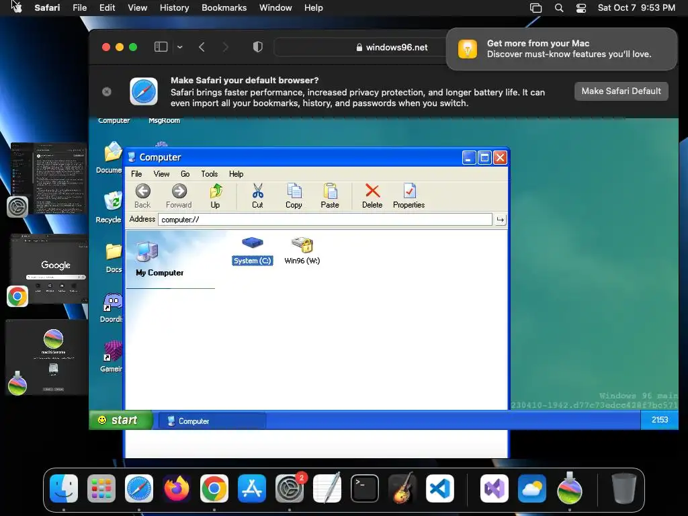This screenshot has height=516, width=688.
Task: Click the Stage Manager window icon in menu bar
Action: click(x=535, y=8)
